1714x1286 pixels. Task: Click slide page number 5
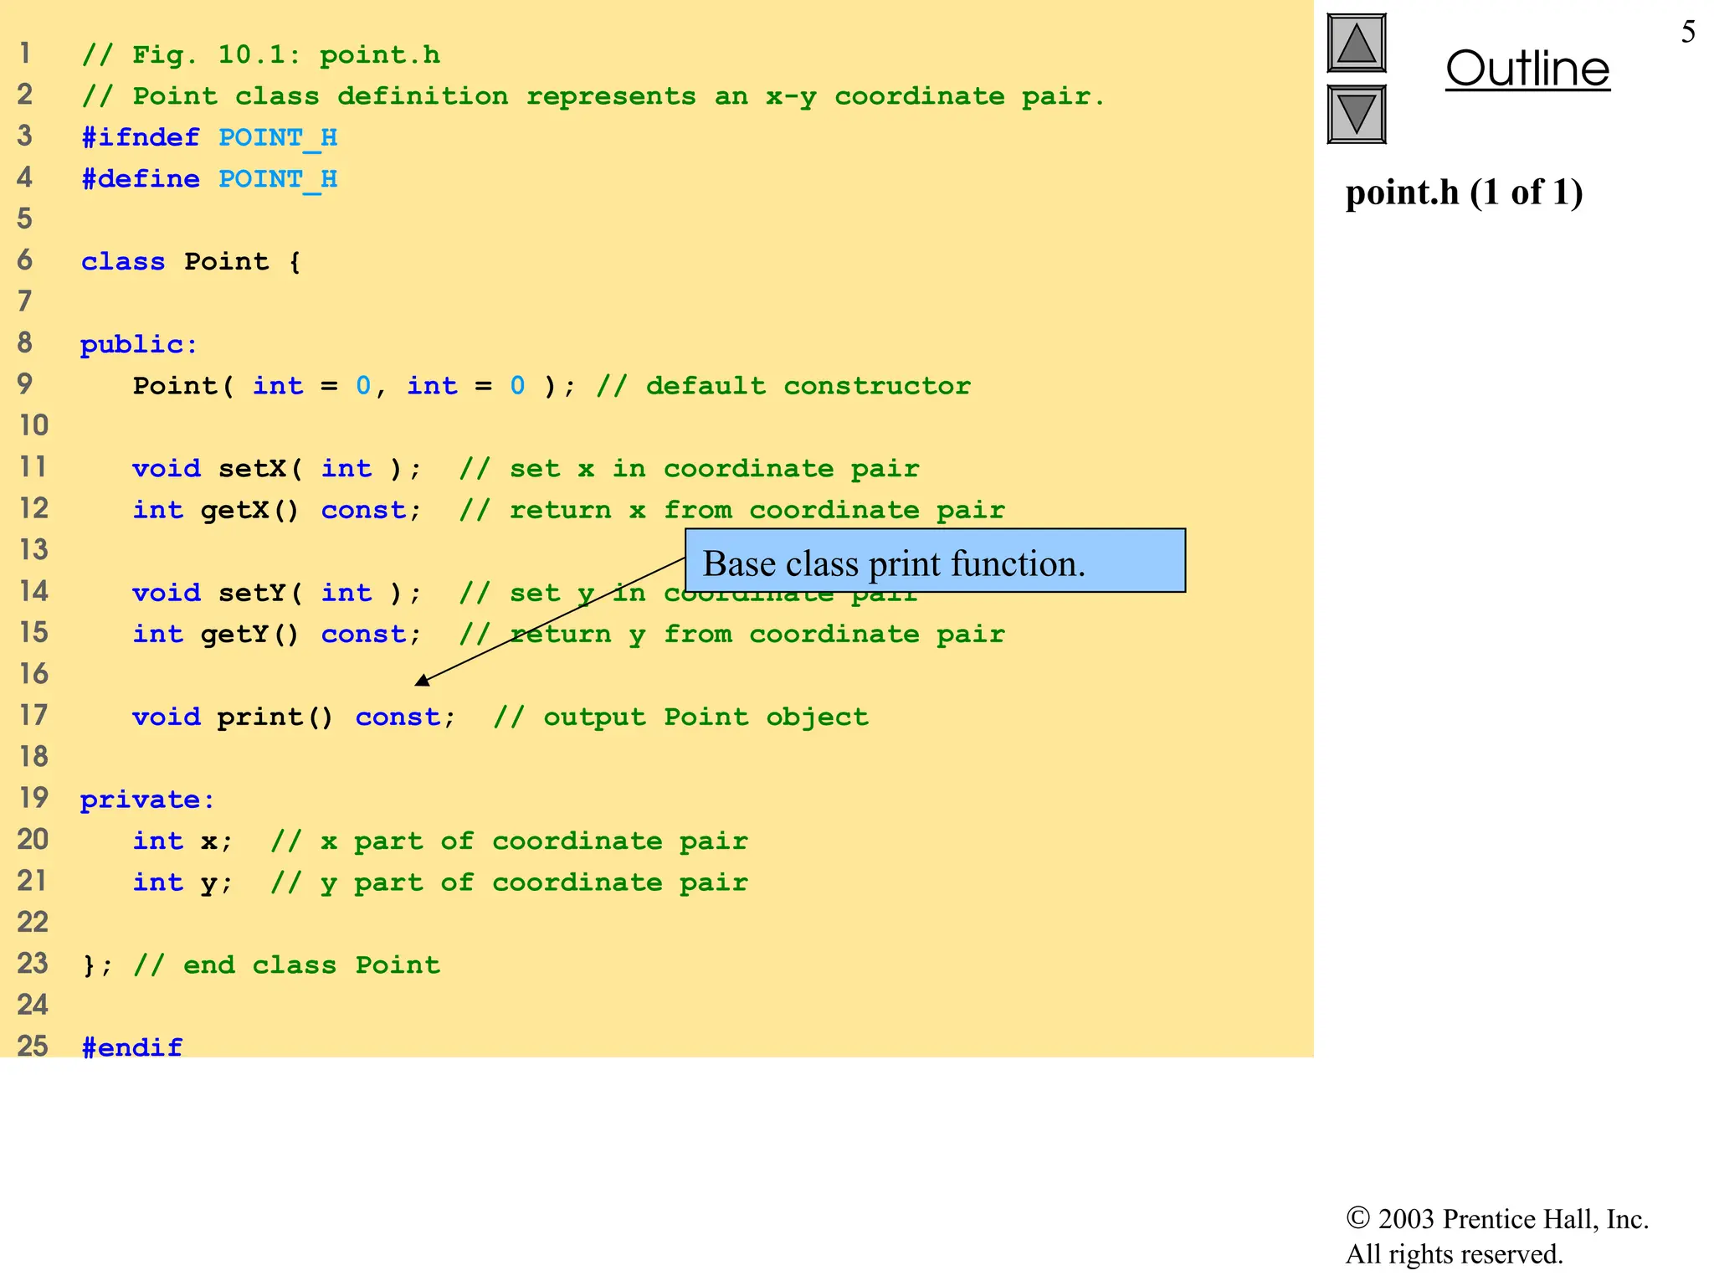[1687, 32]
